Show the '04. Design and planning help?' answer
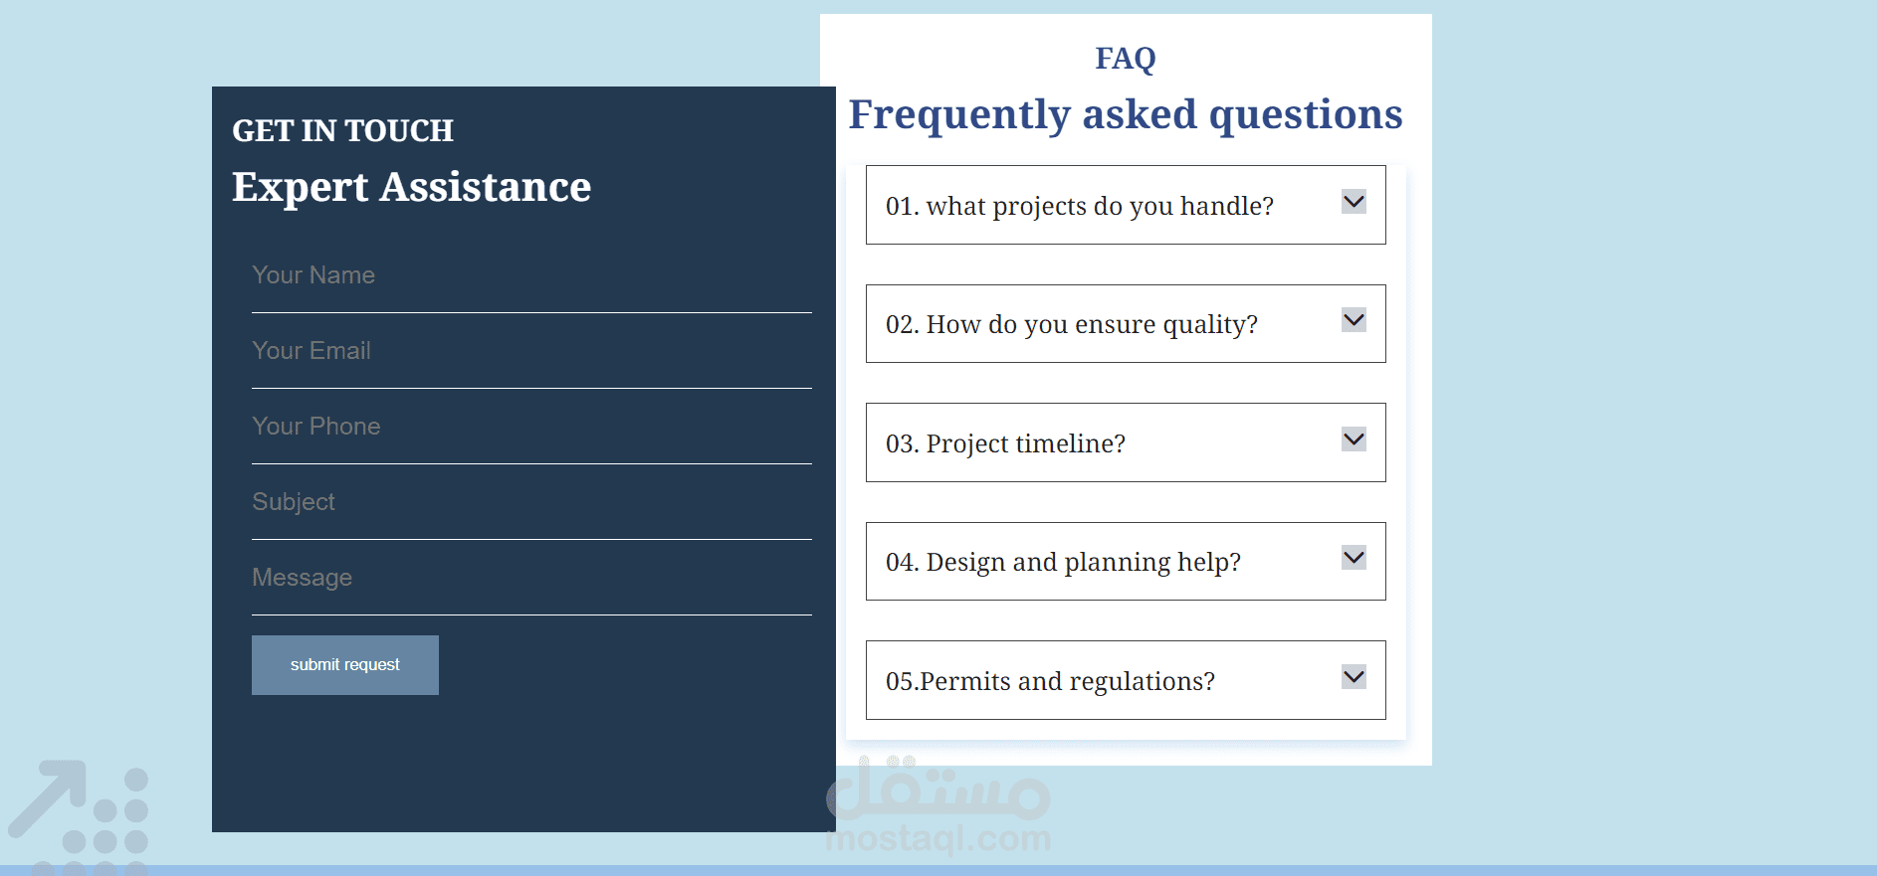 [1063, 563]
